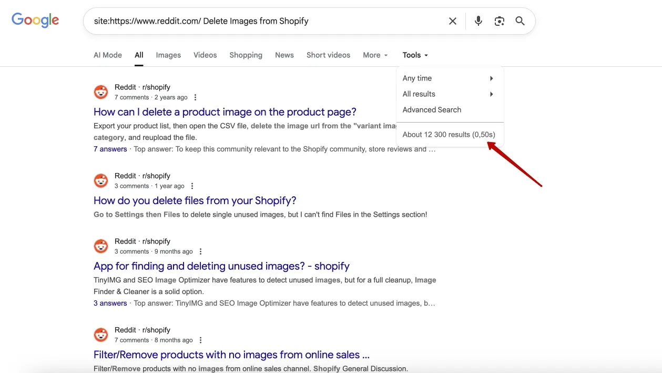Click the Reddit icon on the first result
Image resolution: width=662 pixels, height=373 pixels.
pos(101,92)
